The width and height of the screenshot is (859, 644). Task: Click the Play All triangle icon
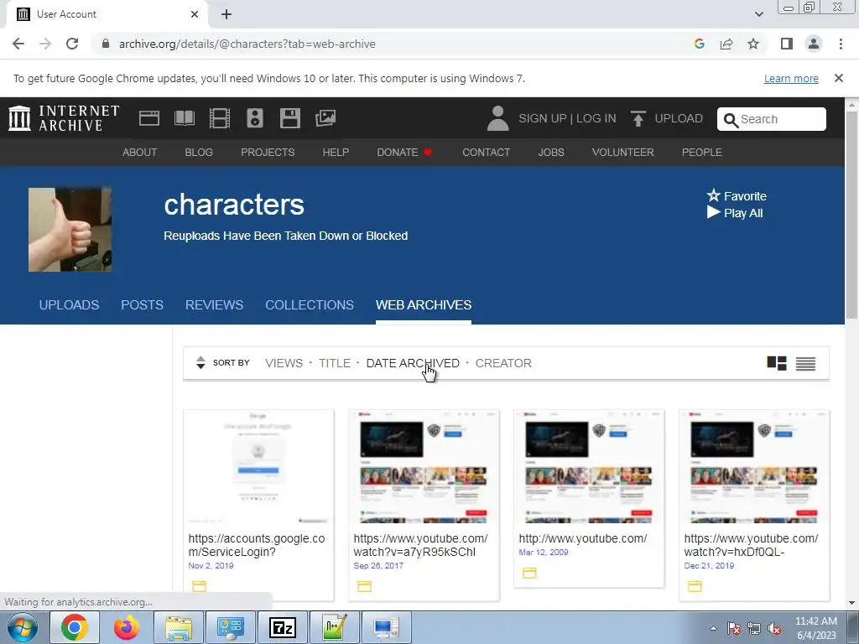(713, 212)
